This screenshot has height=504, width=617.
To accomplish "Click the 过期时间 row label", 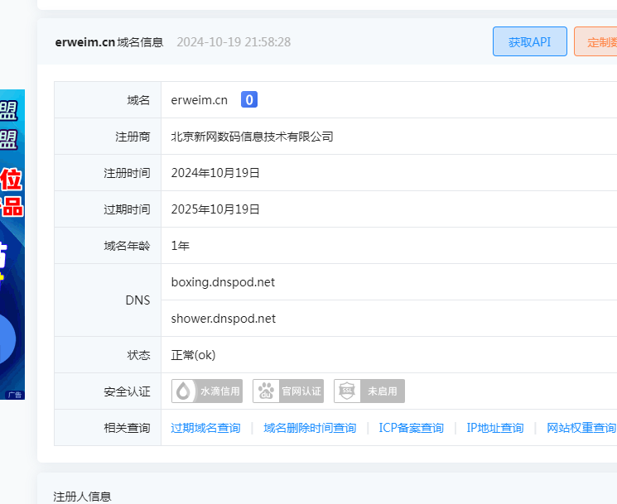I will pos(127,209).
